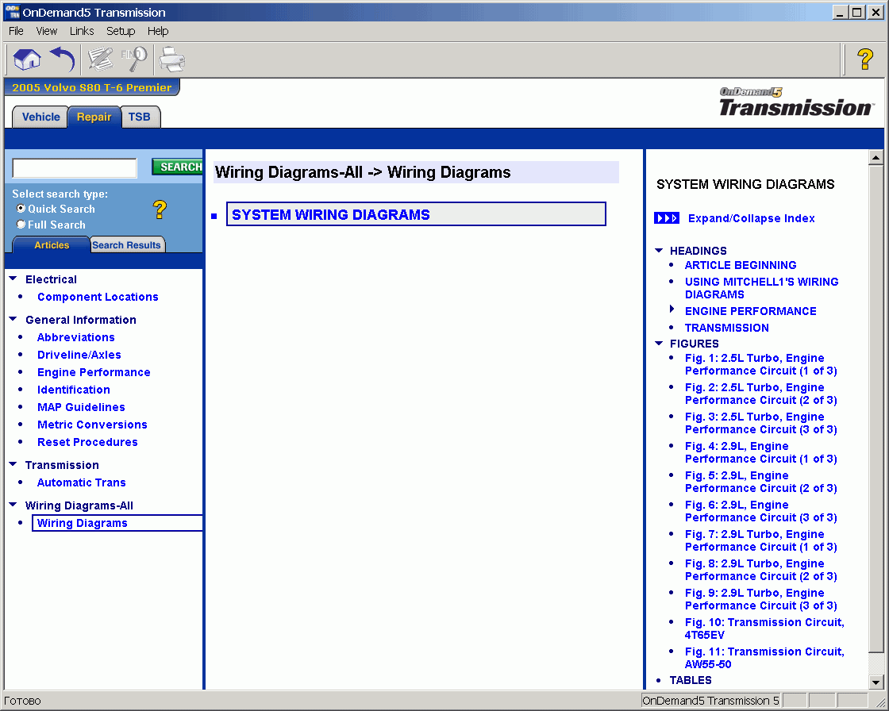
Task: Click the OnDemand5 application icon in title bar
Action: tap(10, 11)
